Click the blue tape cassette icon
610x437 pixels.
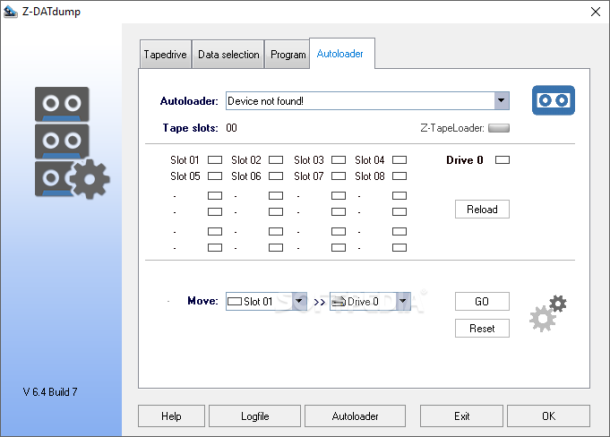point(554,100)
